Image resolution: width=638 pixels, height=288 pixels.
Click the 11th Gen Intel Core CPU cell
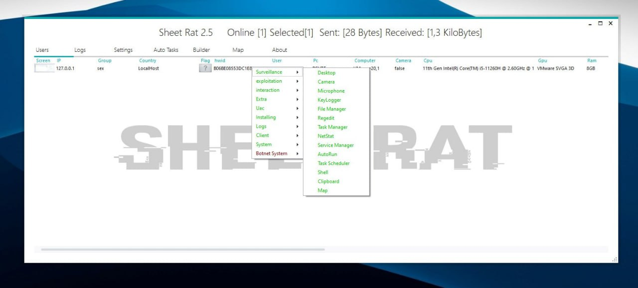[478, 68]
